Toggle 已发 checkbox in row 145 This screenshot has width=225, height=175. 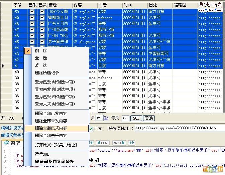[42, 42]
